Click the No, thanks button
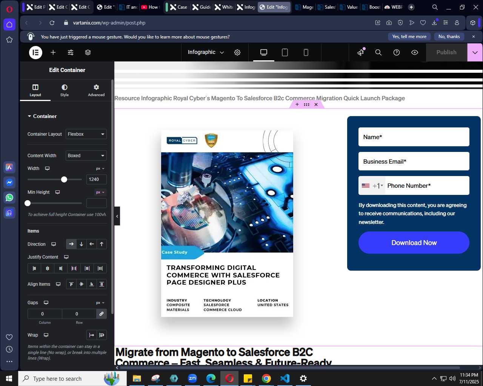Image resolution: width=483 pixels, height=386 pixels. [x=449, y=37]
